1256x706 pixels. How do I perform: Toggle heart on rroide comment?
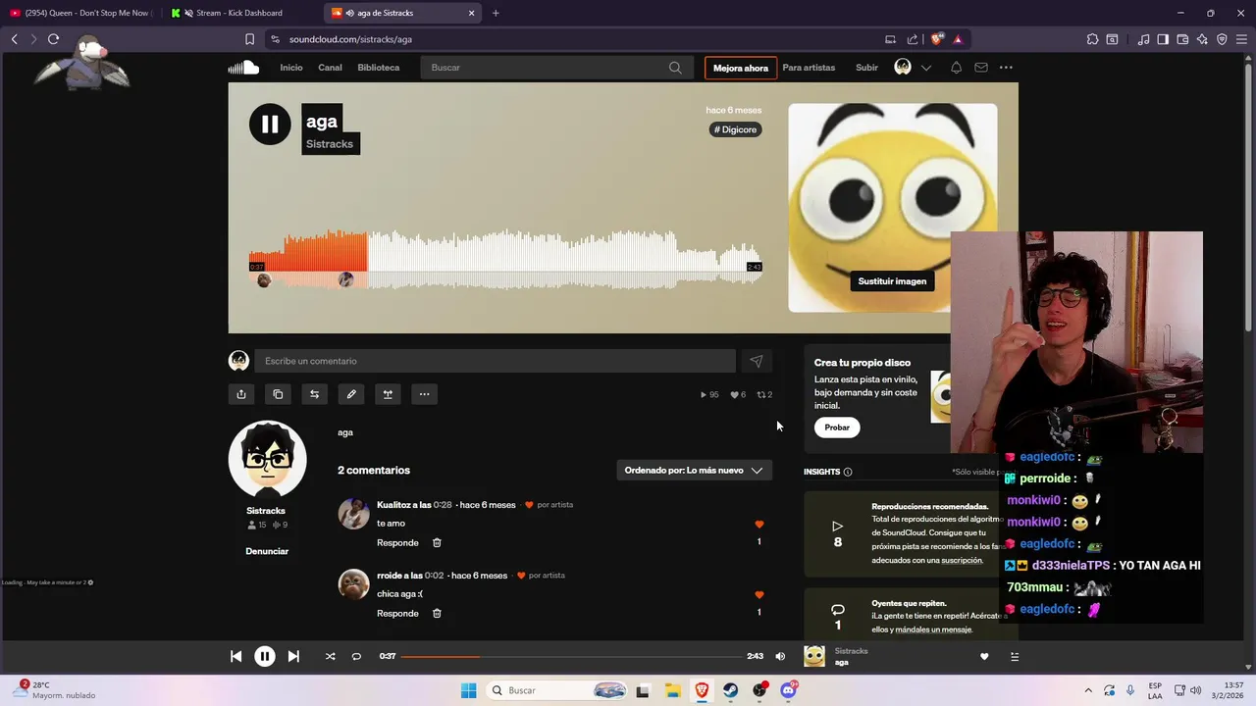tap(759, 595)
